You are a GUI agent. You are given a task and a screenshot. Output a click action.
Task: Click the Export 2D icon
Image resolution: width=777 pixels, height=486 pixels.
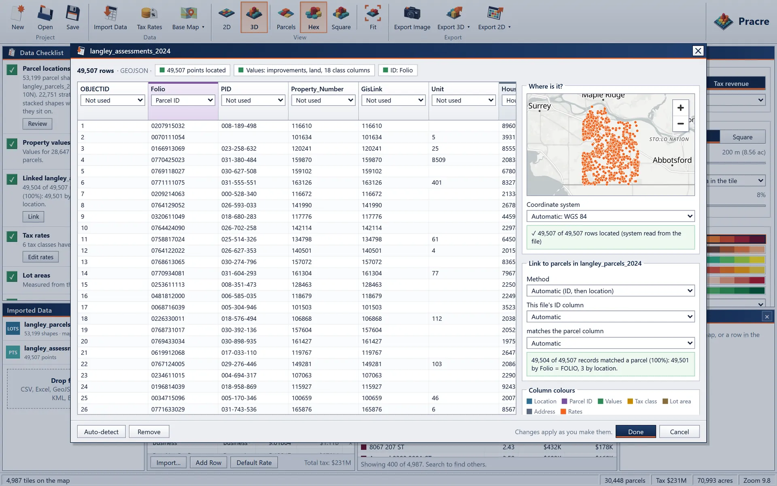(495, 13)
